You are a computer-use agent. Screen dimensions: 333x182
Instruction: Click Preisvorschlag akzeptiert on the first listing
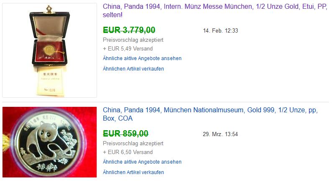[x=133, y=40]
